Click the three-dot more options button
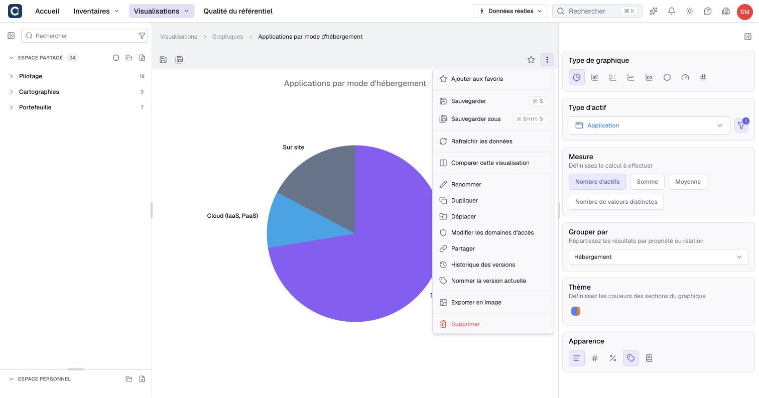The image size is (759, 398). coord(547,60)
